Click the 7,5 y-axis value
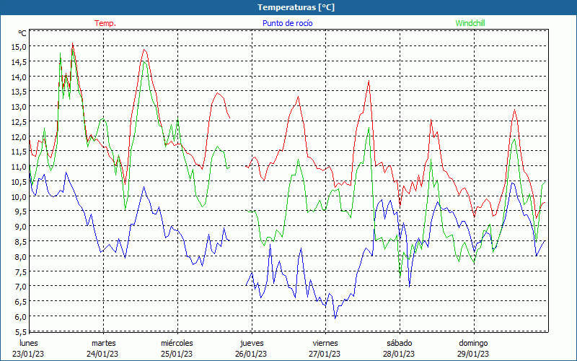Screen dimensions: 577x361 tap(20, 272)
